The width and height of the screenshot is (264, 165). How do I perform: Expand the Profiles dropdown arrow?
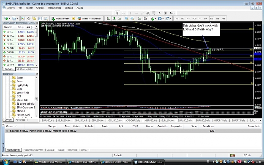(x=17, y=19)
